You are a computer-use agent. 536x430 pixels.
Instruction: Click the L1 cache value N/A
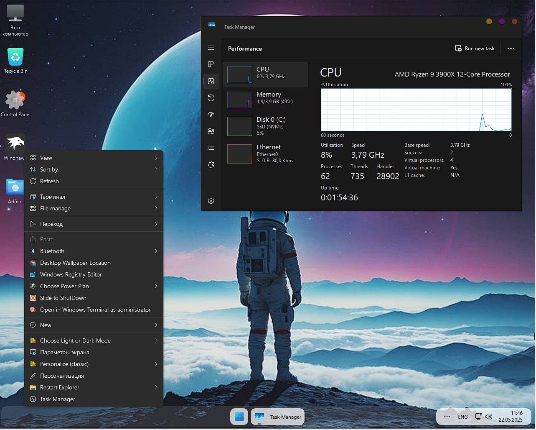455,175
